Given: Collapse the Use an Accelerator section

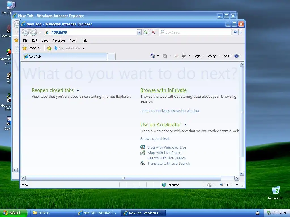Looking at the screenshot, I should [x=185, y=125].
